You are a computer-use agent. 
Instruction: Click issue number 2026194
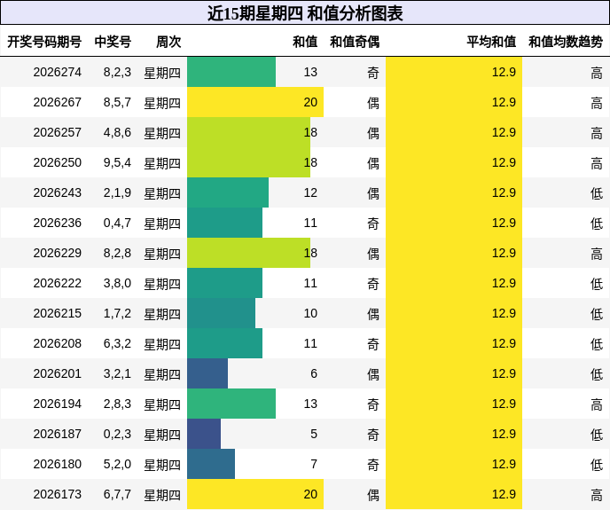pyautogui.click(x=57, y=404)
